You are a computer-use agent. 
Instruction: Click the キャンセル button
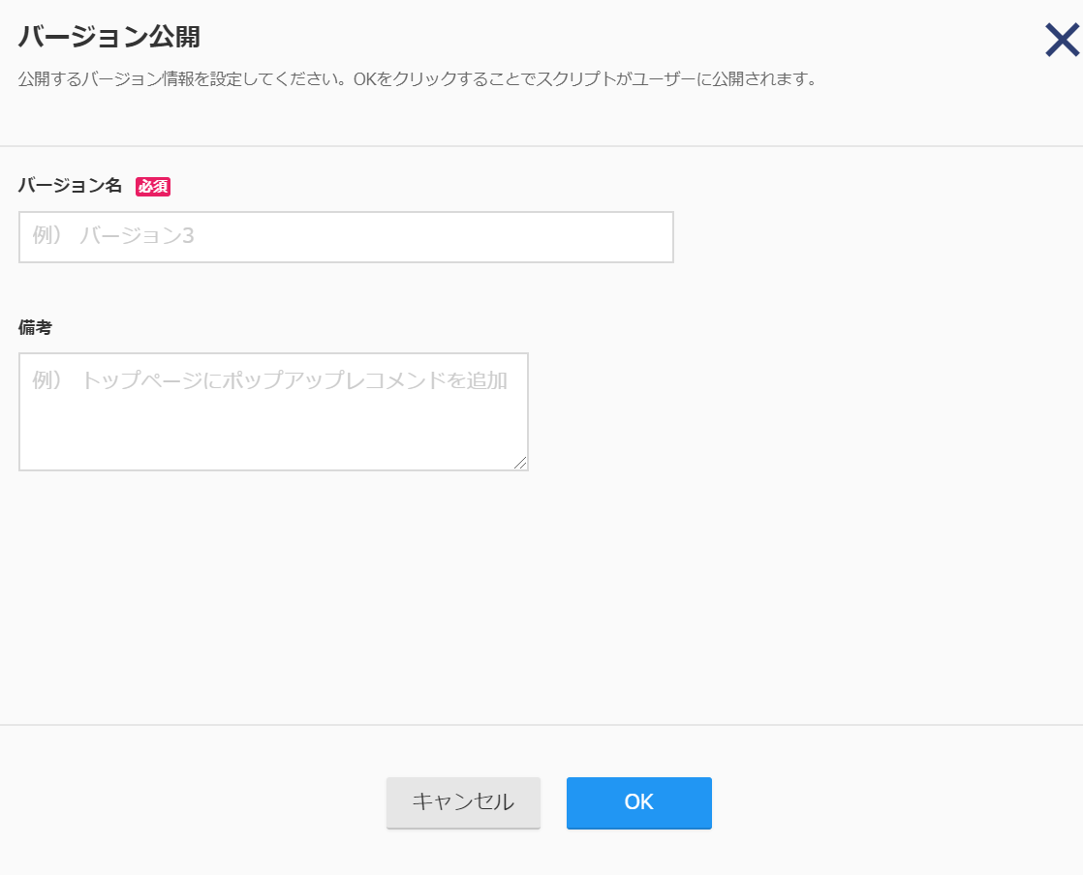463,802
